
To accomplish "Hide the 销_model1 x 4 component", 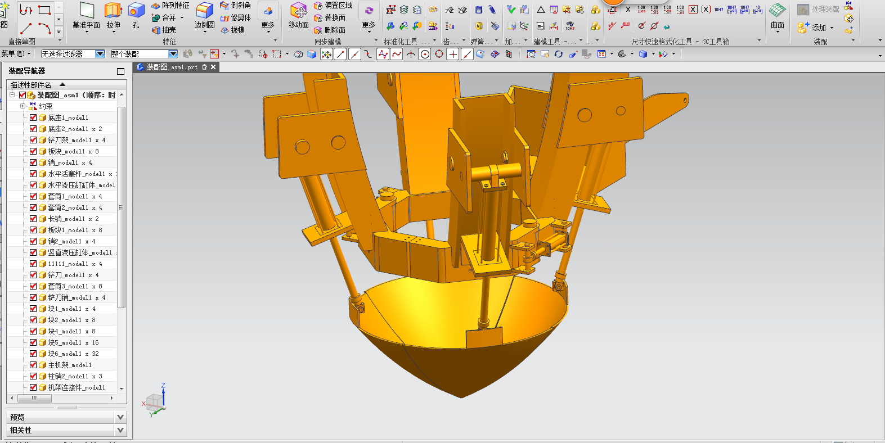I will (x=33, y=162).
